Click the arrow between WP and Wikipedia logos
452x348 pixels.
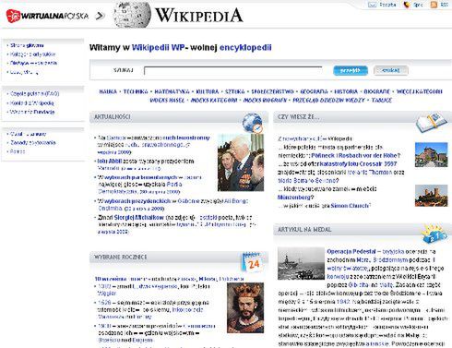[x=100, y=16]
